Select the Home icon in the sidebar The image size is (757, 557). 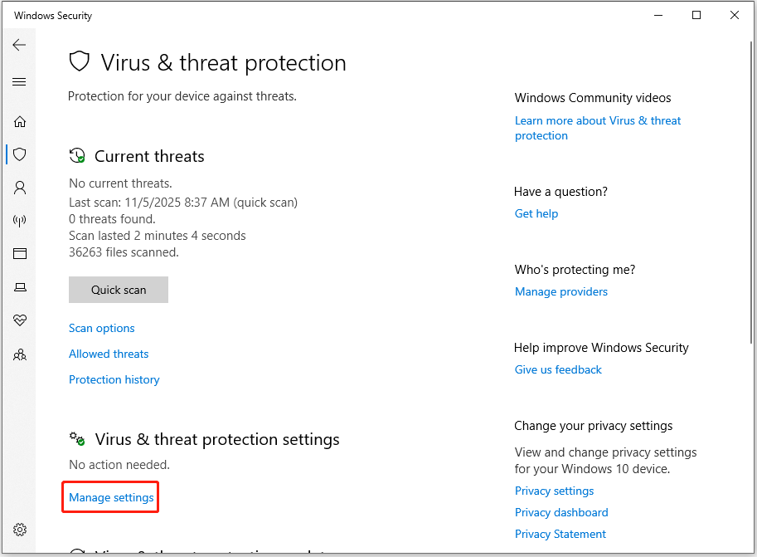(18, 121)
